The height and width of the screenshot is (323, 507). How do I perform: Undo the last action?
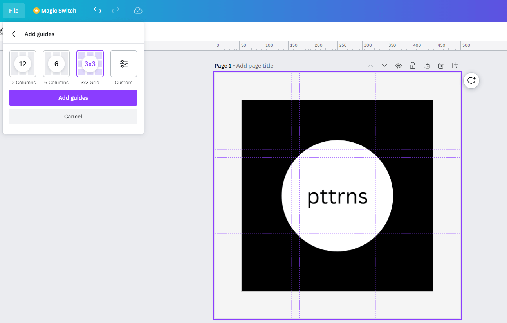click(97, 11)
